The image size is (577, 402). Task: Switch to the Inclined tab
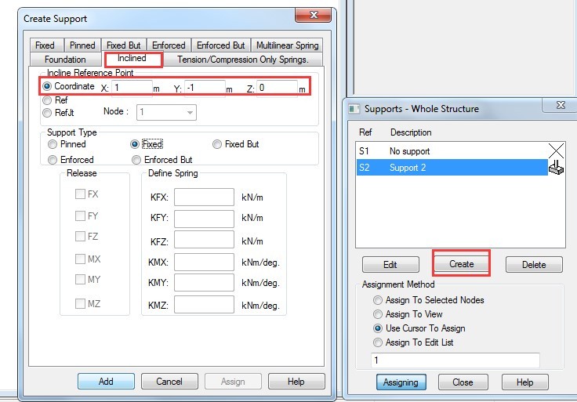point(132,58)
